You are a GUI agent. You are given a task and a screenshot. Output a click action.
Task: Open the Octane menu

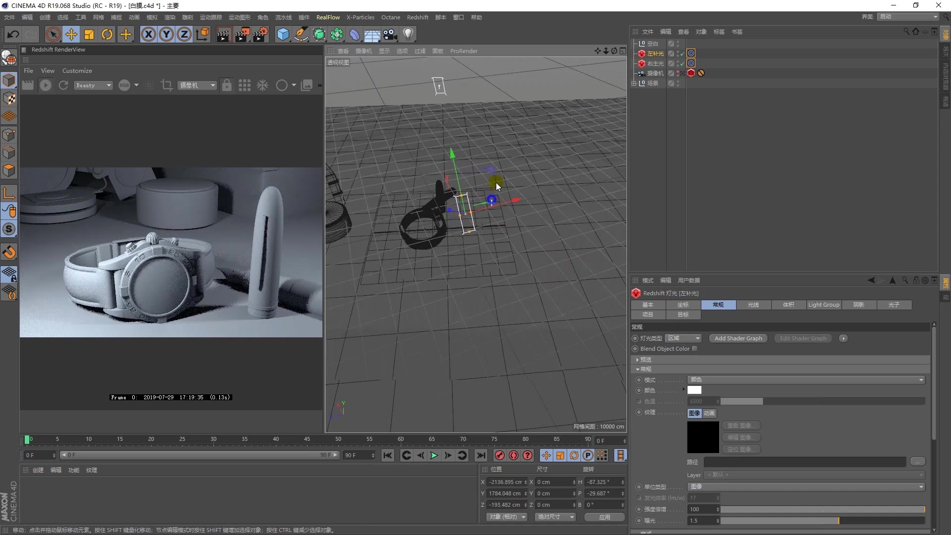(391, 17)
